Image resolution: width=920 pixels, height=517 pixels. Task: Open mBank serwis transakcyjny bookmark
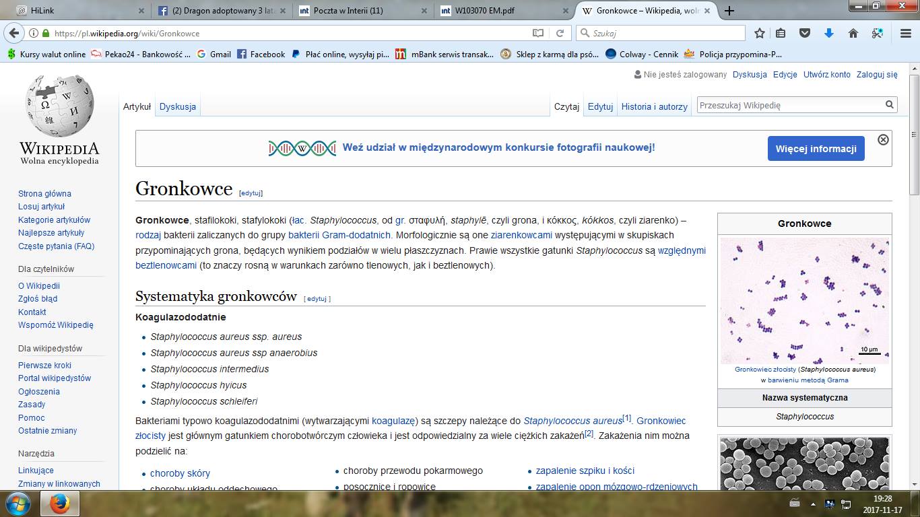(x=445, y=55)
